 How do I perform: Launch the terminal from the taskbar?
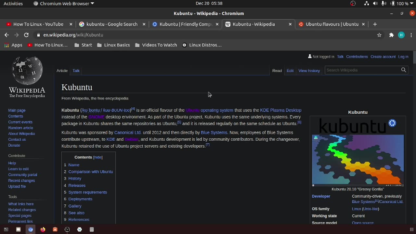[6, 229]
